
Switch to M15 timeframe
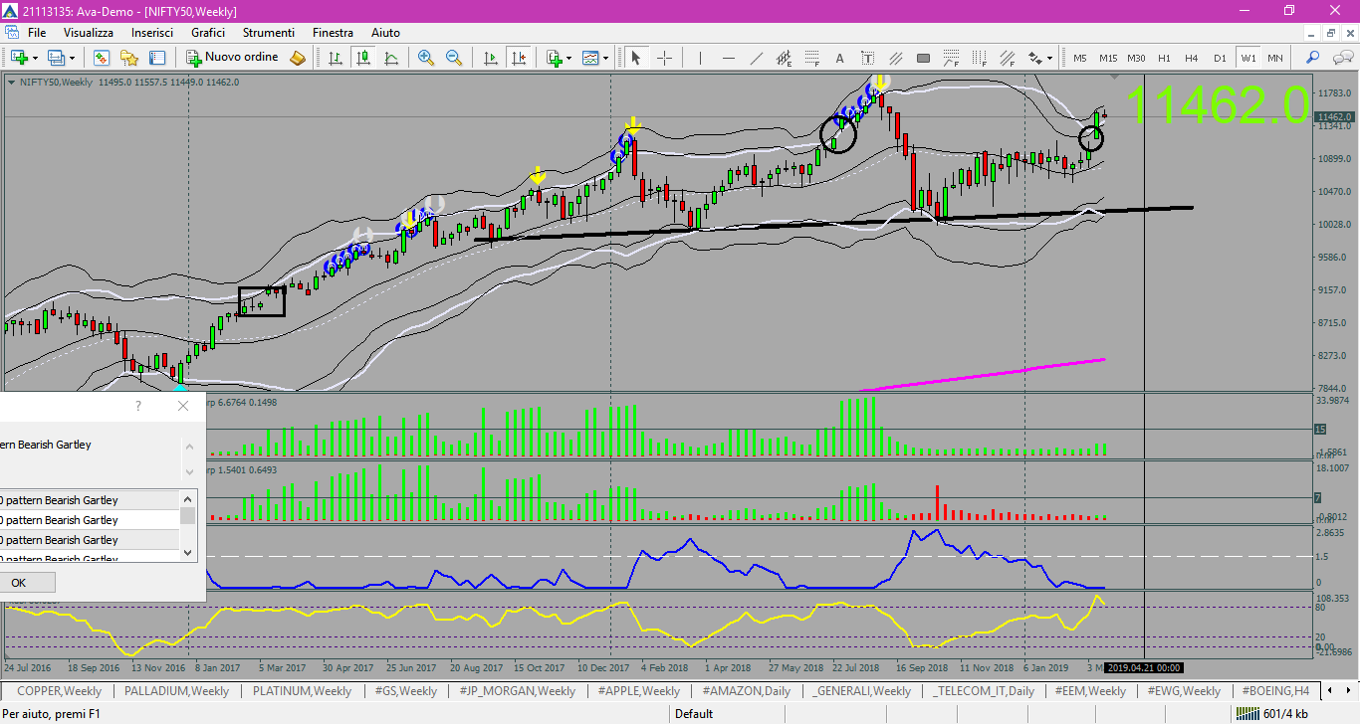(1108, 58)
